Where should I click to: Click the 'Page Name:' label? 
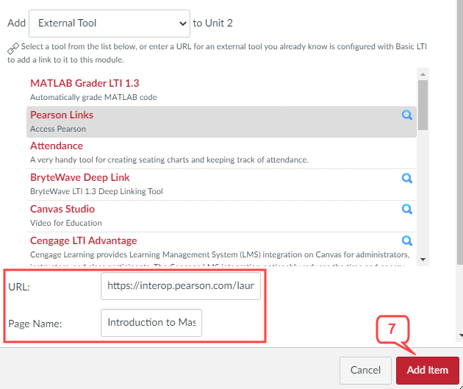pos(35,324)
